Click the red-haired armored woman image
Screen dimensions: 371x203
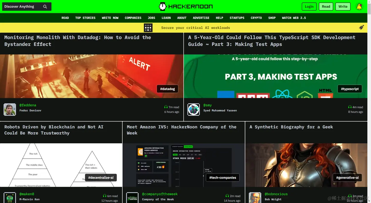[x=306, y=165]
